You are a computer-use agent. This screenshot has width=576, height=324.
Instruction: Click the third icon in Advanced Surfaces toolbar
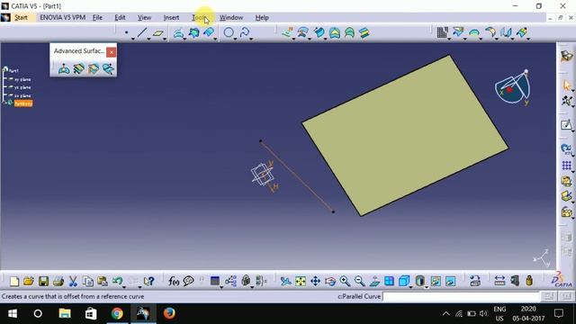[94, 68]
